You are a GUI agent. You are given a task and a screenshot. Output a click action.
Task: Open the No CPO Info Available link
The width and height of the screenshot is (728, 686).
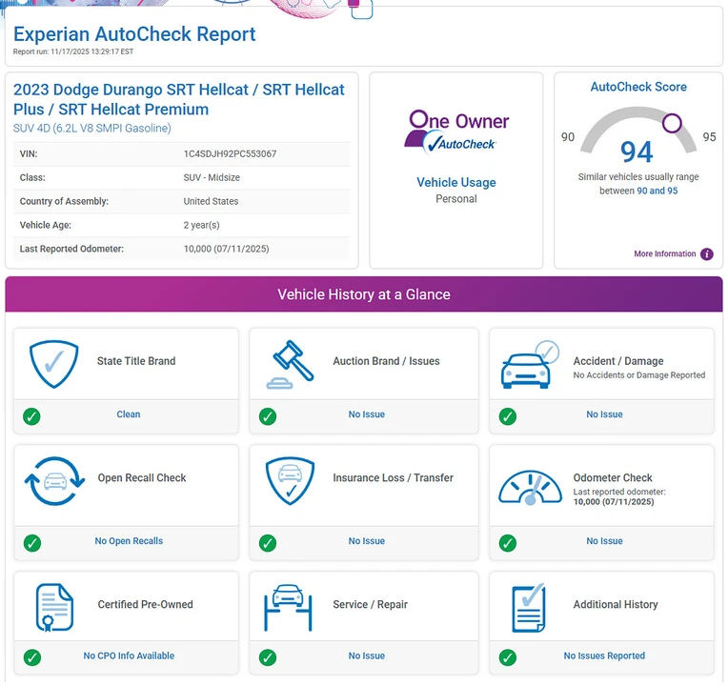point(129,656)
